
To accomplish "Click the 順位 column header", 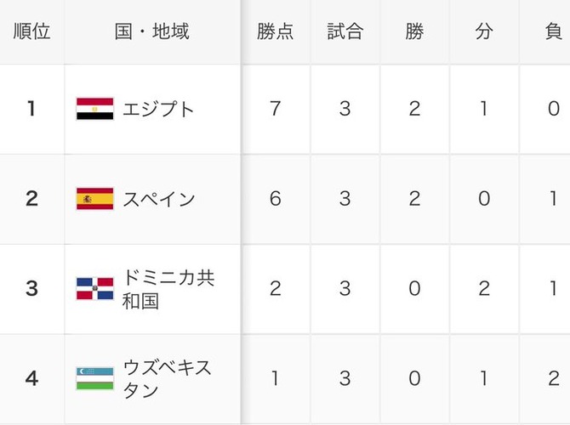I will point(32,31).
